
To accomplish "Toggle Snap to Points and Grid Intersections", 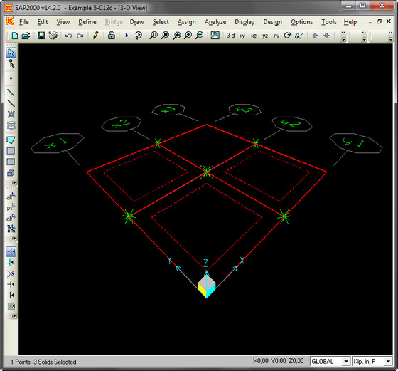I will [11, 251].
